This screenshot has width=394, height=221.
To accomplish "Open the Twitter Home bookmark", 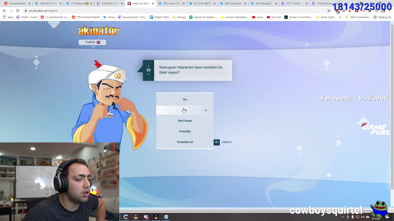I will click(109, 17).
